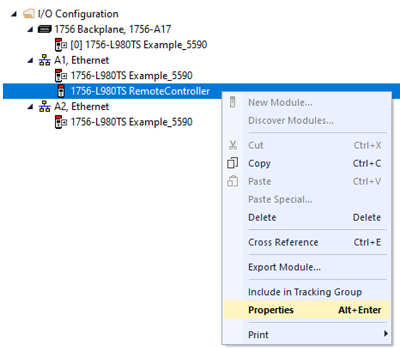Viewport: 400px width, 348px height.
Task: Click the Copy icon in context menu
Action: (x=233, y=163)
